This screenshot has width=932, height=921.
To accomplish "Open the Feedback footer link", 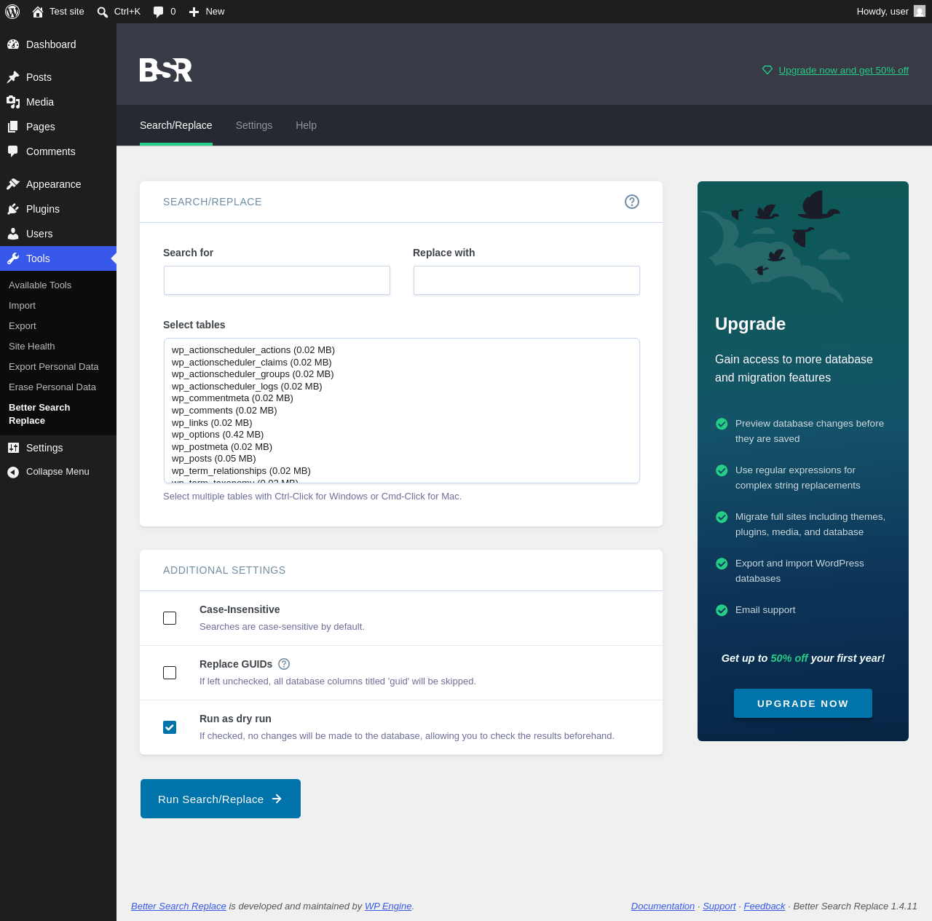I will pyautogui.click(x=765, y=906).
